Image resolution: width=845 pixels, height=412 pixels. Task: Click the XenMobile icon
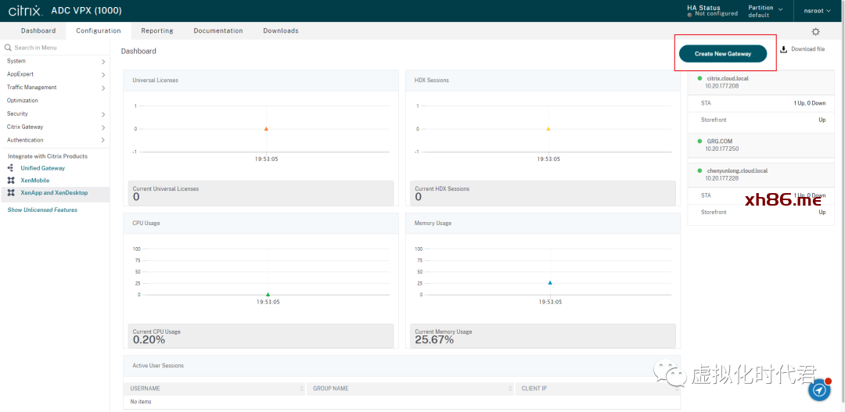(11, 181)
